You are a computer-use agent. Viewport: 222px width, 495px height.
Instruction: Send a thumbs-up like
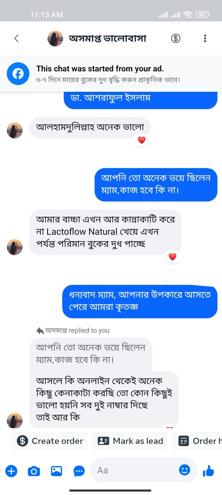click(x=208, y=471)
